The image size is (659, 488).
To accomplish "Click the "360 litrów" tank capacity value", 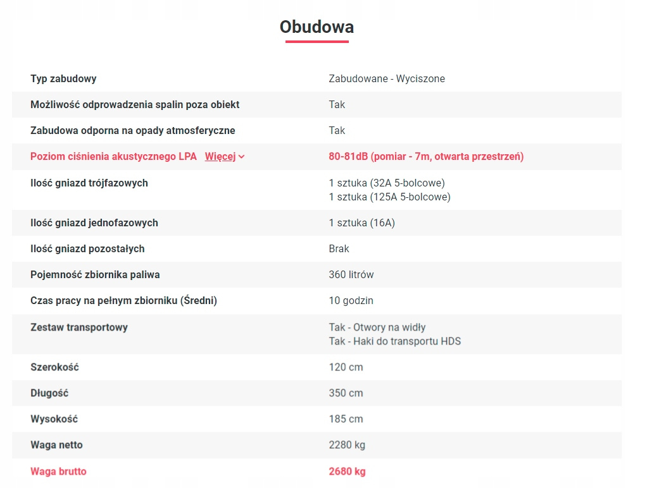I will (351, 275).
